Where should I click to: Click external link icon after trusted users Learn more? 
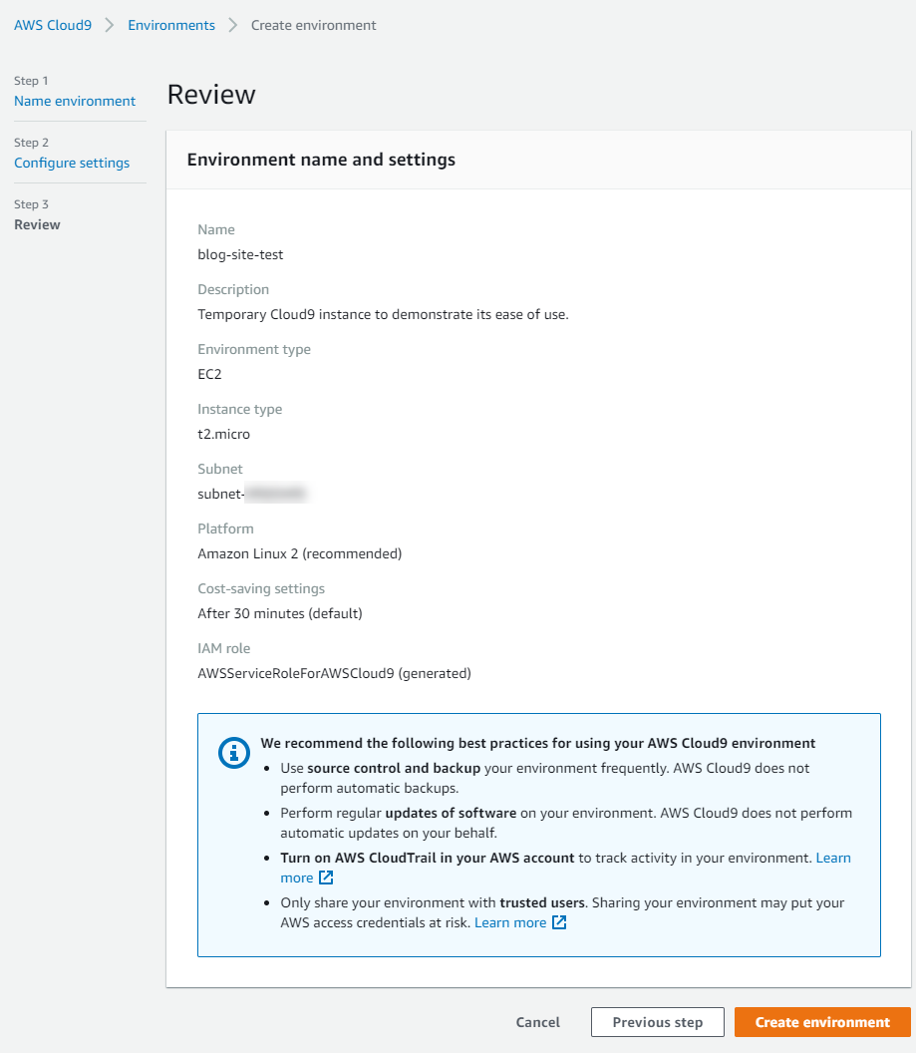(x=559, y=922)
